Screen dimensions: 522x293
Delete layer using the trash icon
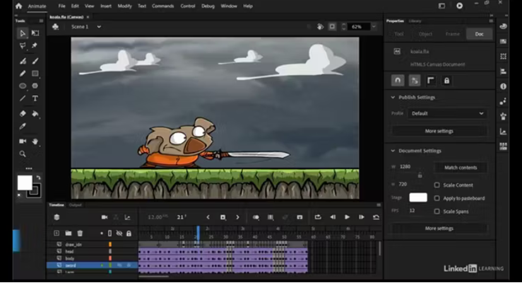pyautogui.click(x=80, y=233)
